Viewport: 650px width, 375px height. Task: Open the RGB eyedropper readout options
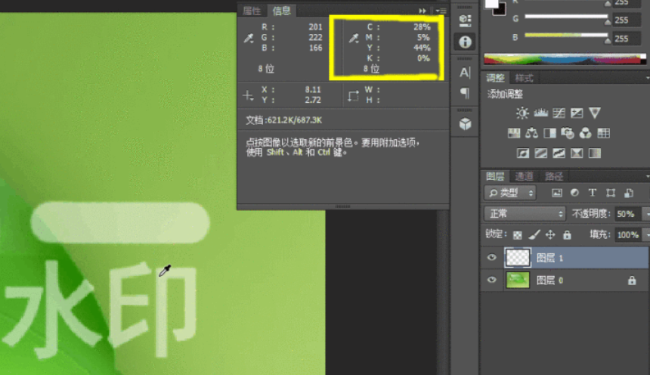[x=249, y=38]
